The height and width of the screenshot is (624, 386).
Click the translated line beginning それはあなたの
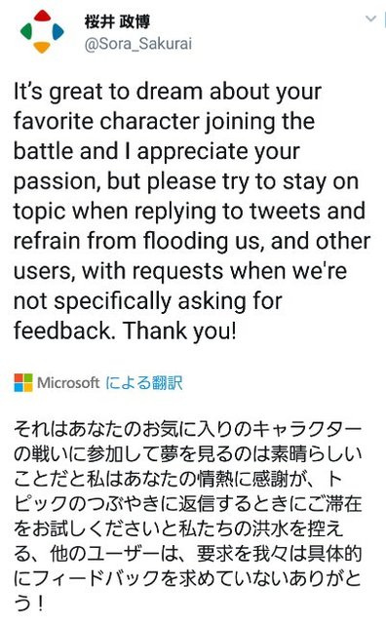(188, 429)
